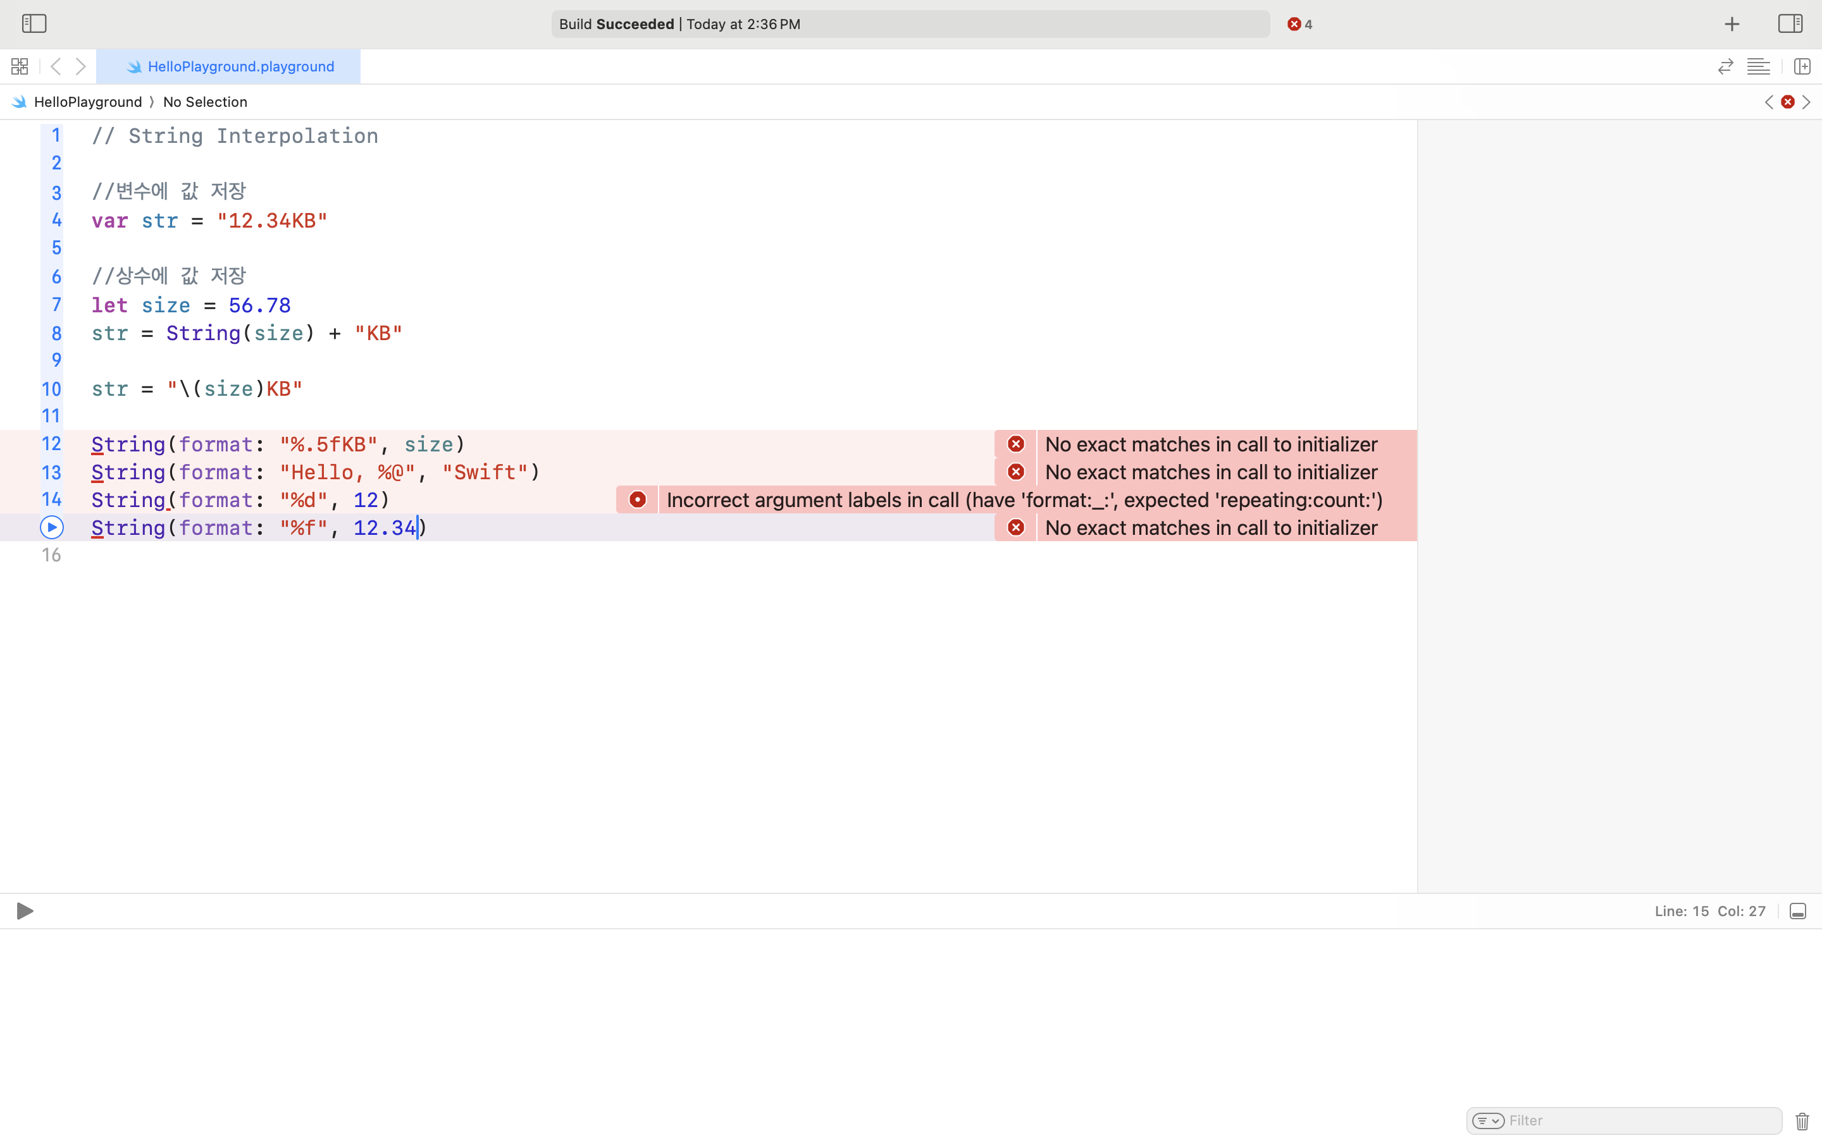Go forward in editor history
The width and height of the screenshot is (1822, 1138).
point(80,66)
